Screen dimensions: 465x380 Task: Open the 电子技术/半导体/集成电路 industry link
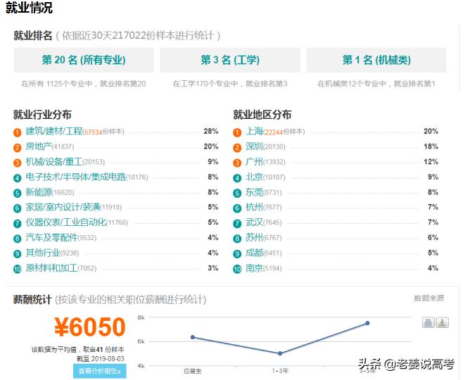coord(75,177)
